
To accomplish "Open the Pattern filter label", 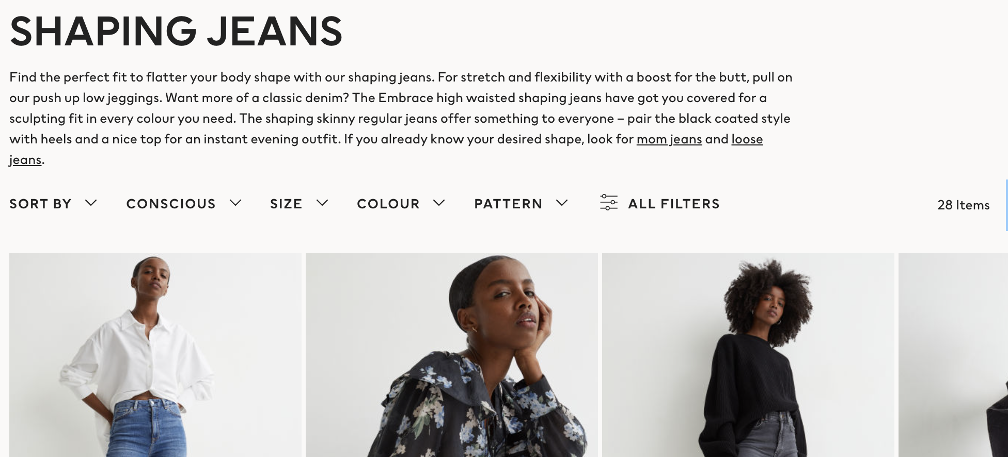I will (x=508, y=204).
